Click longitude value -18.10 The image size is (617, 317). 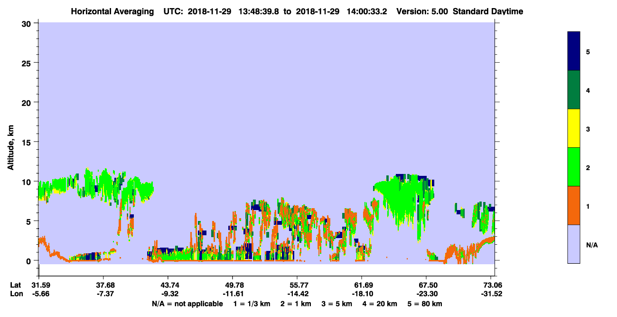click(362, 294)
